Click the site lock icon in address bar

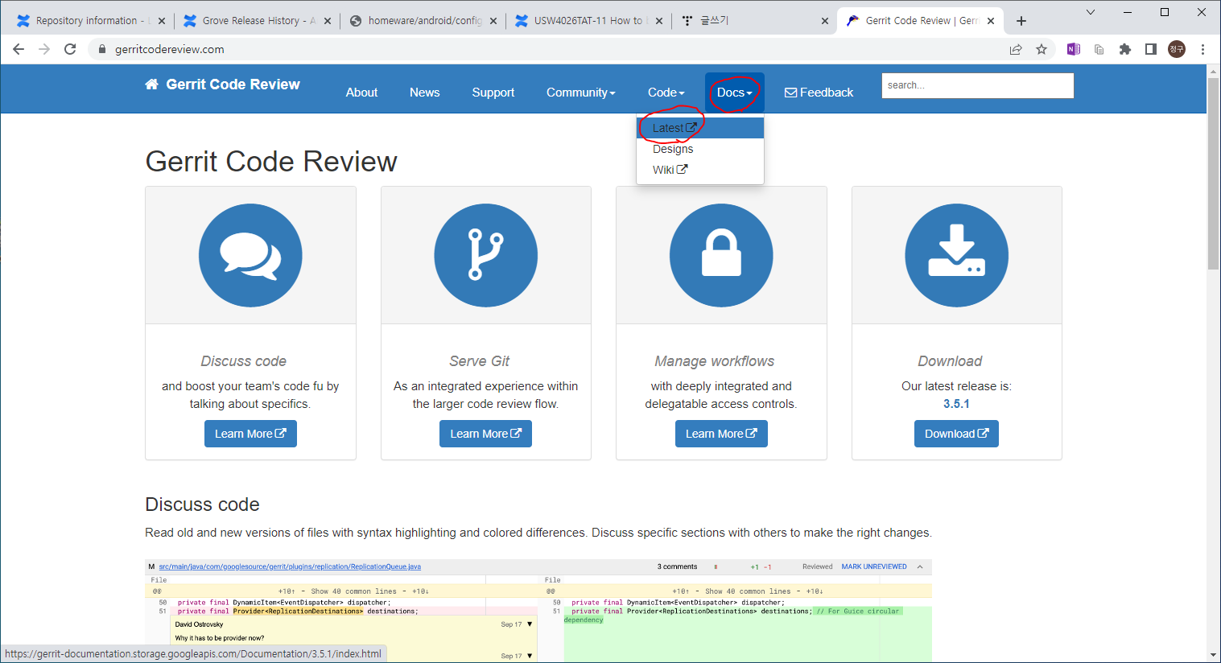coord(102,49)
